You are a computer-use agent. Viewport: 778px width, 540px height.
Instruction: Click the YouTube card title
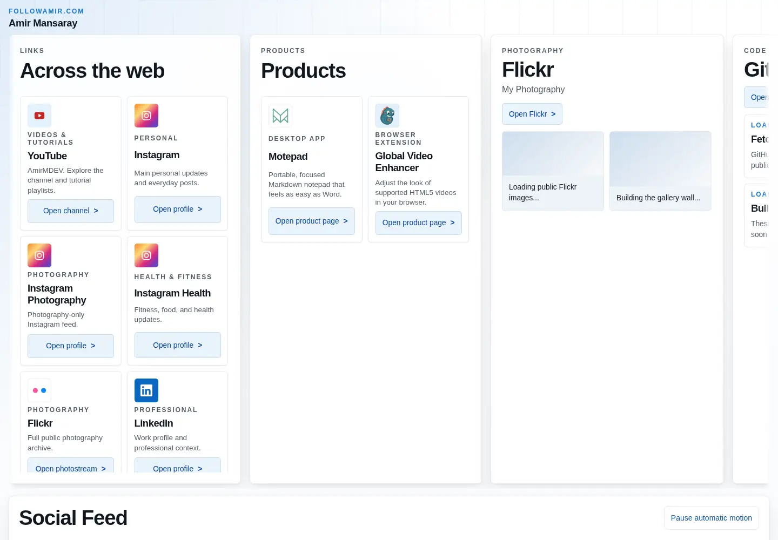click(48, 156)
